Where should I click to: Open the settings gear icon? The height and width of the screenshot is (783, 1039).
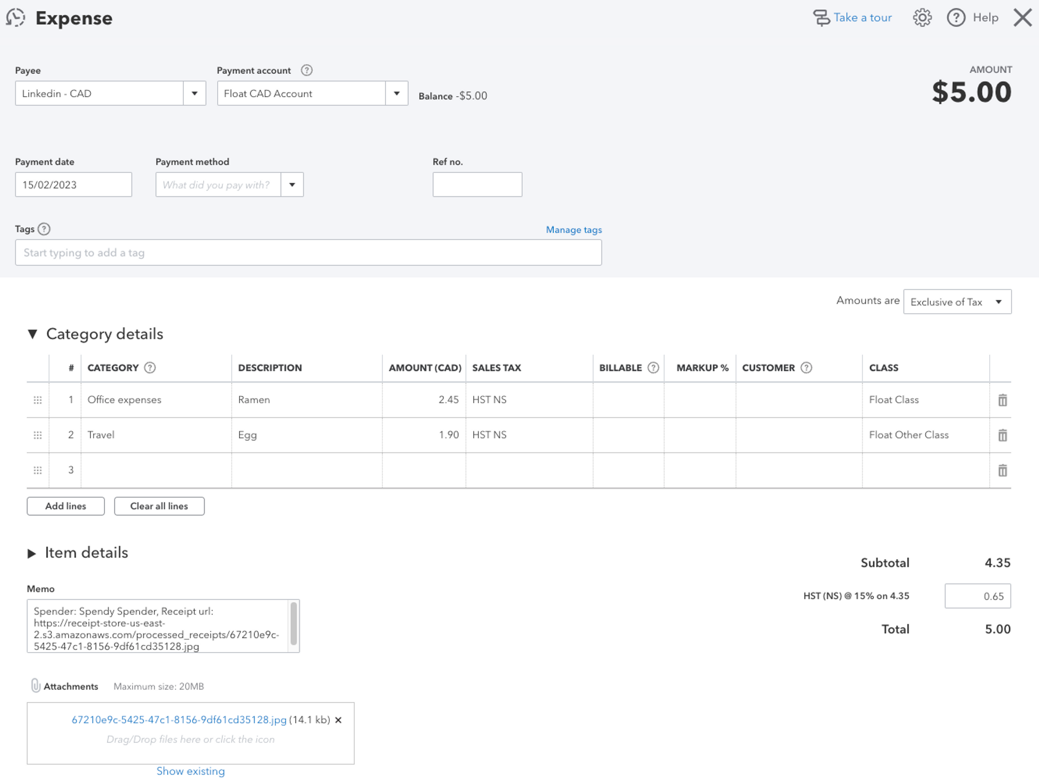pyautogui.click(x=922, y=18)
